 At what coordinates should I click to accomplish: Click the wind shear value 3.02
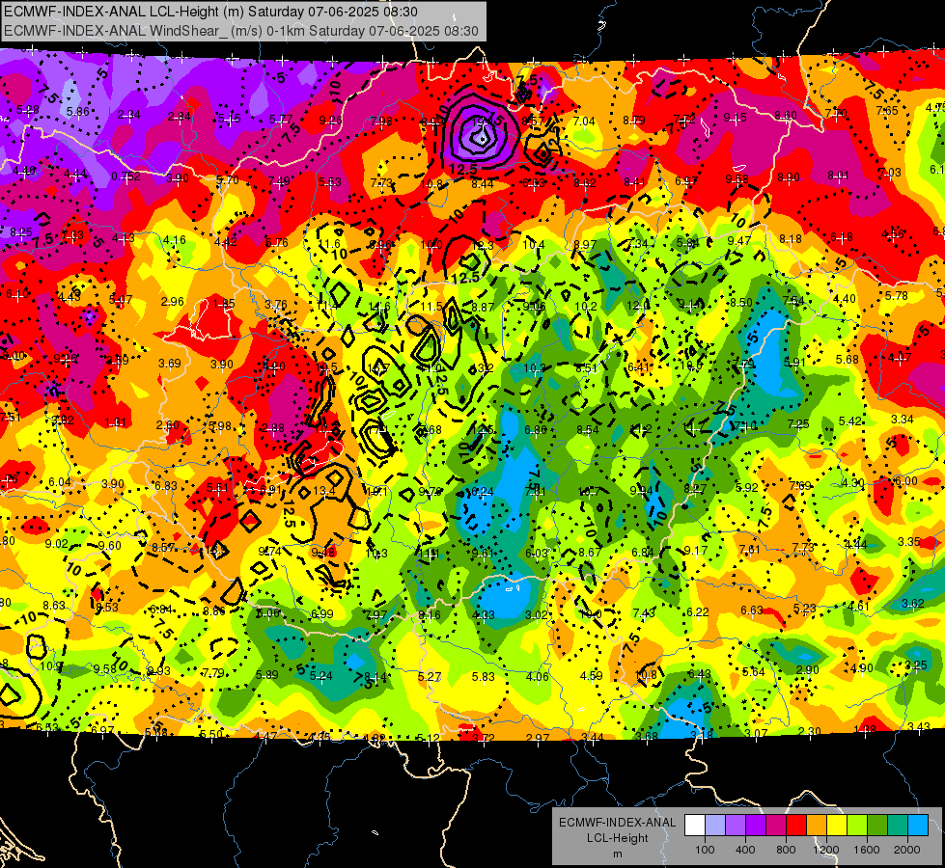point(537,615)
